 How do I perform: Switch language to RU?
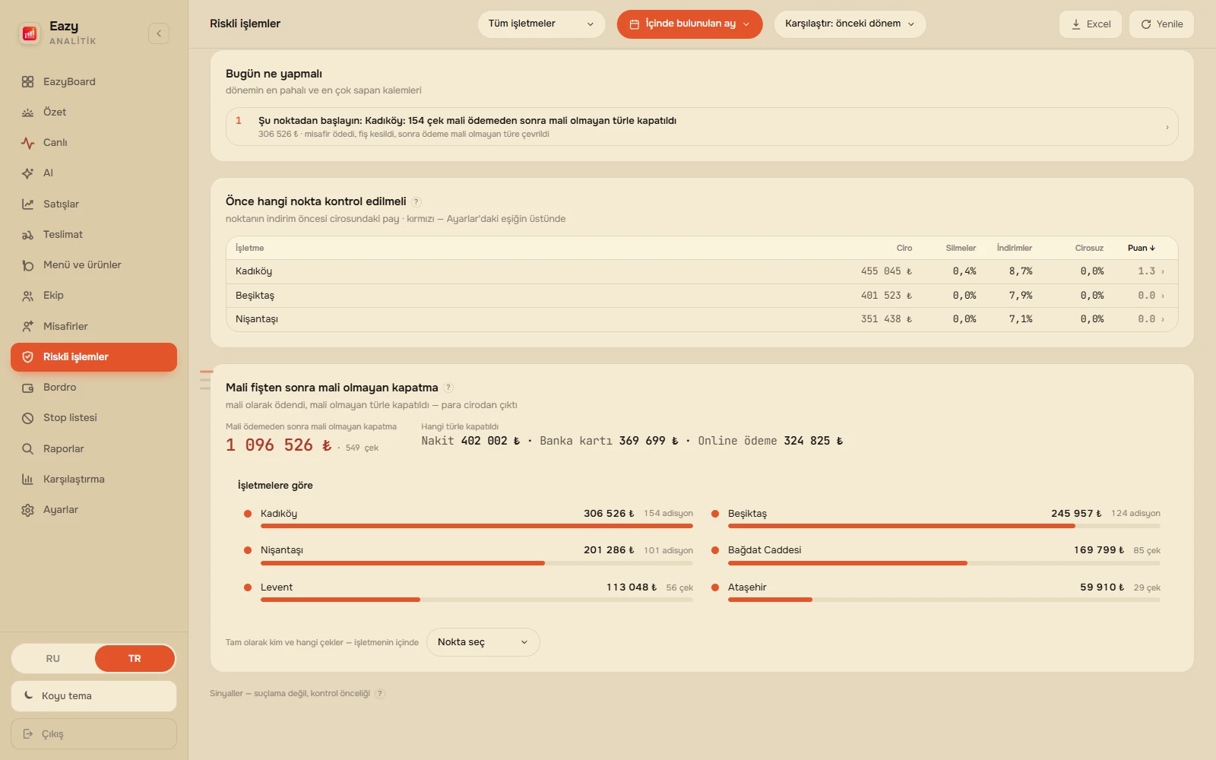53,658
